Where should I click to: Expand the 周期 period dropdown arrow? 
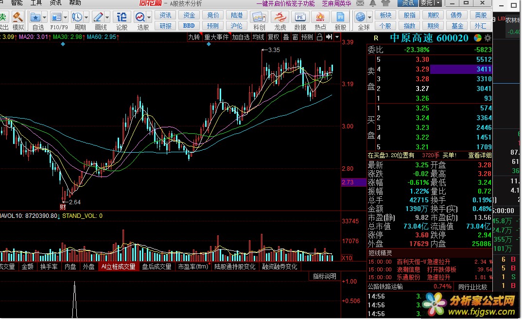87,17
